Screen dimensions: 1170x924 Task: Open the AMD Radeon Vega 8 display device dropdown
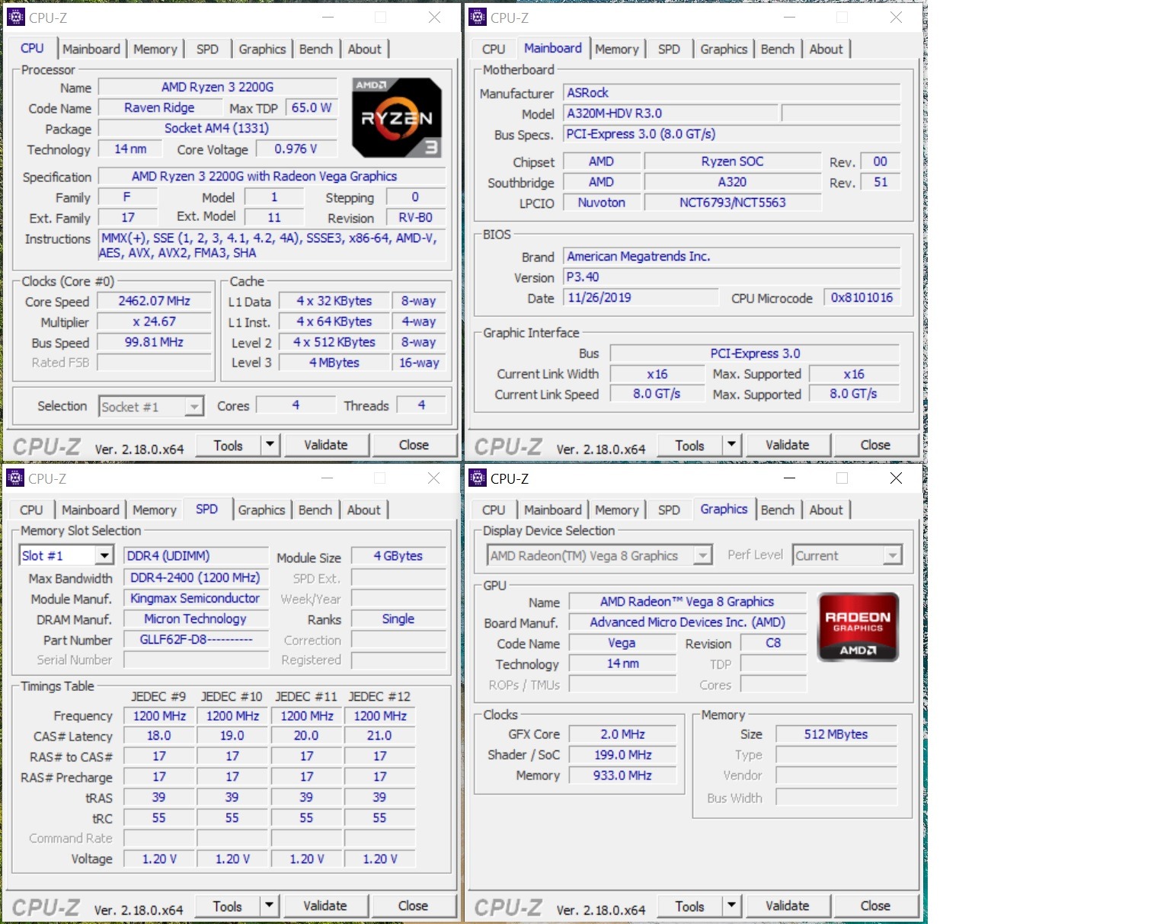[599, 555]
